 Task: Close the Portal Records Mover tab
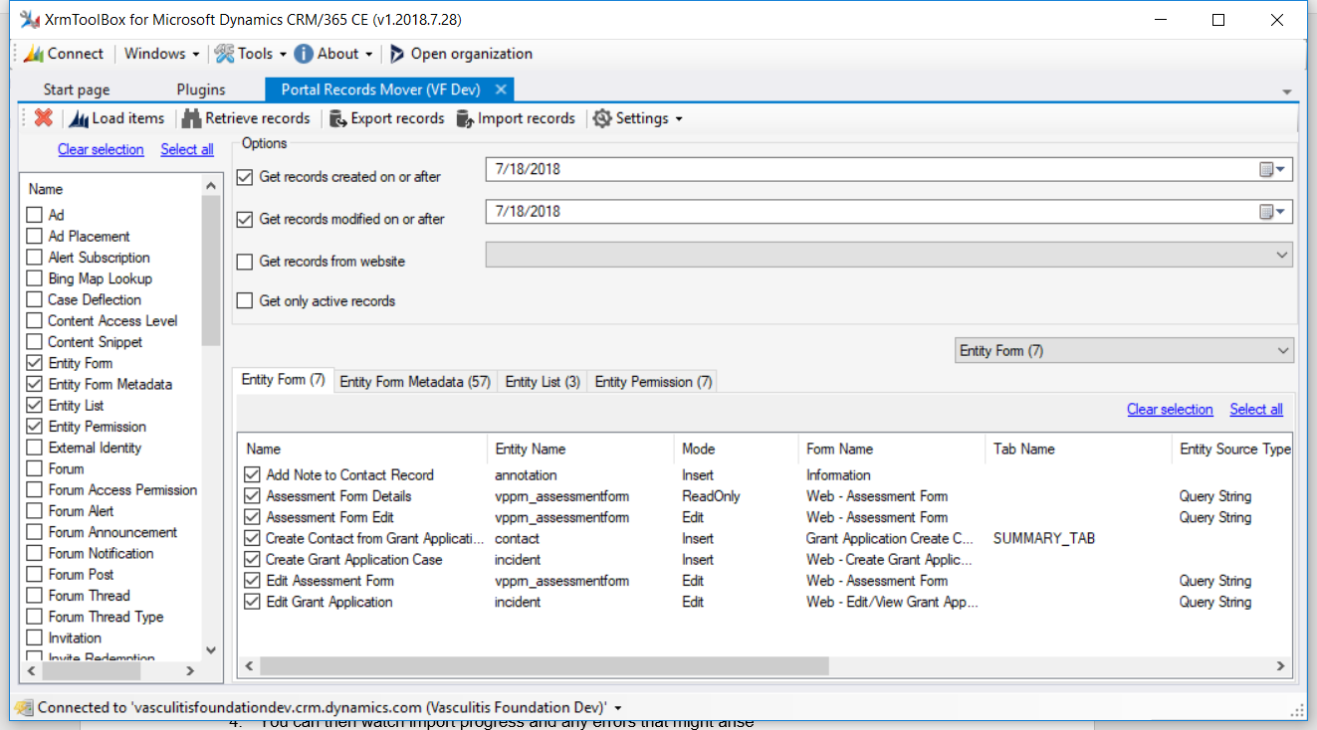[501, 90]
